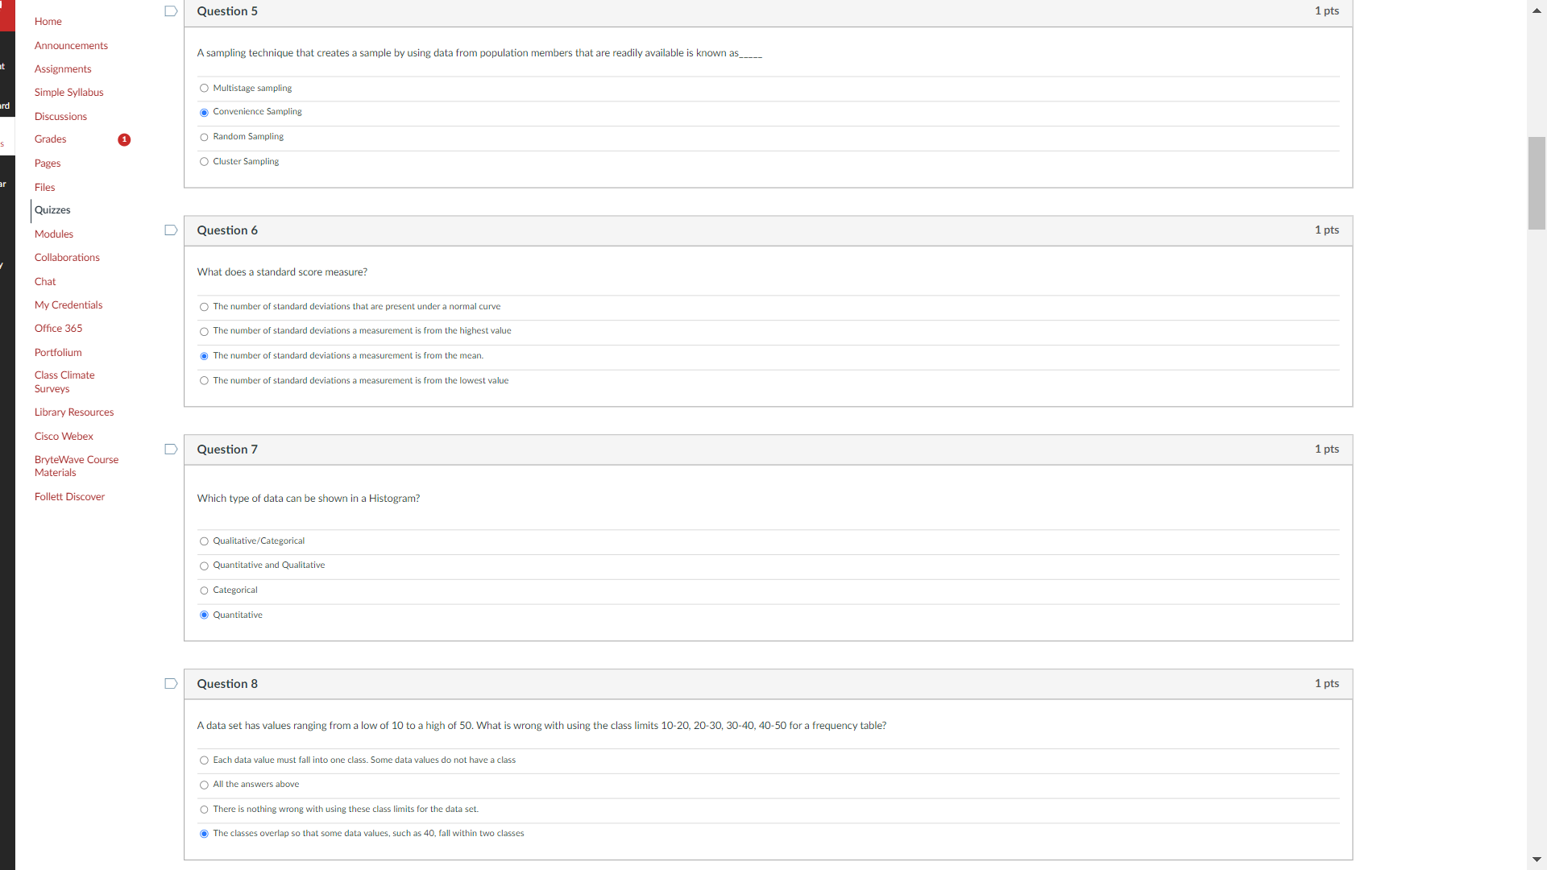Click the Grades notification badge
The image size is (1547, 870).
pyautogui.click(x=124, y=140)
